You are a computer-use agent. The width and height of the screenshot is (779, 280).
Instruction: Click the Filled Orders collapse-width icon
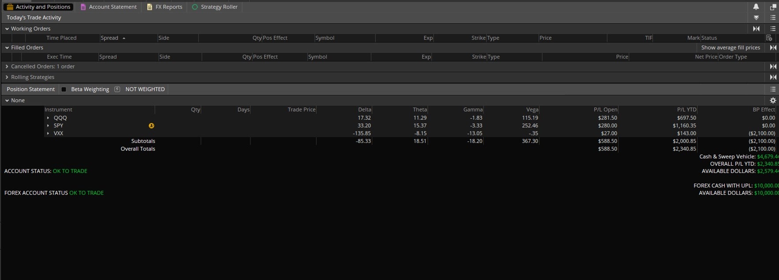773,48
